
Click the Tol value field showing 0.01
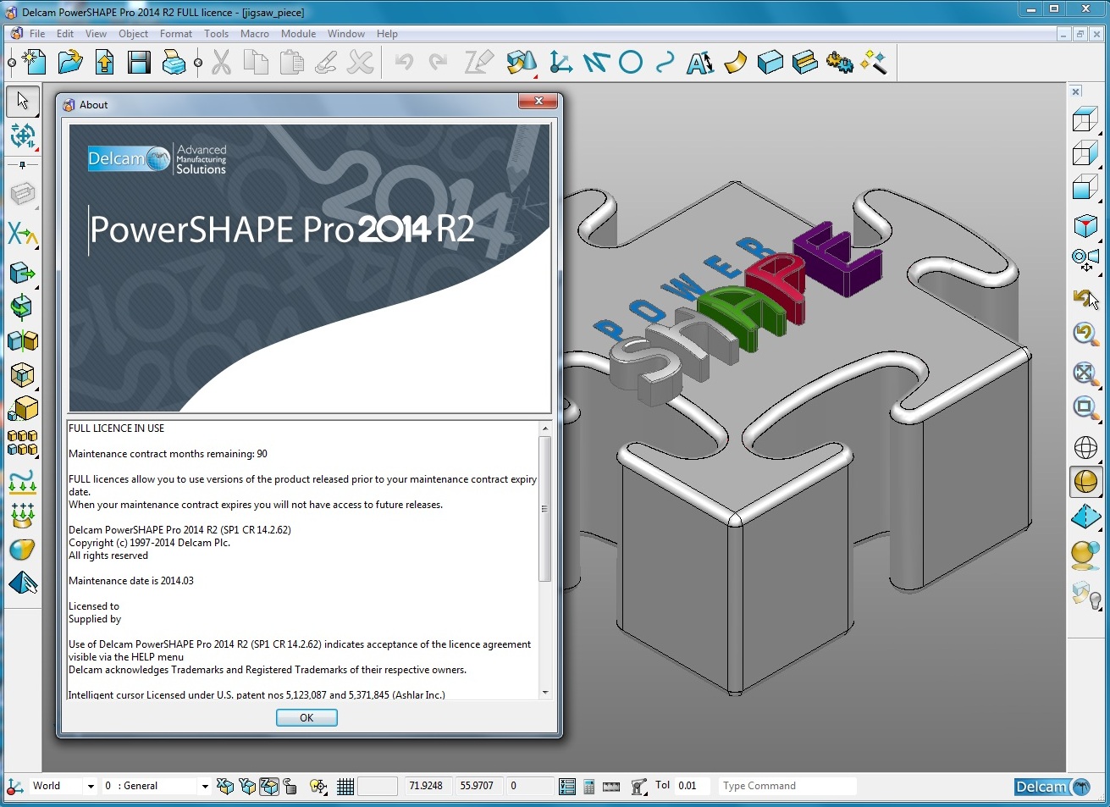click(693, 786)
